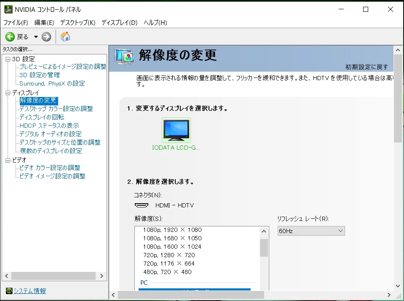Click the green Back arrow icon
Viewport: 404px width, 301px height.
click(10, 37)
